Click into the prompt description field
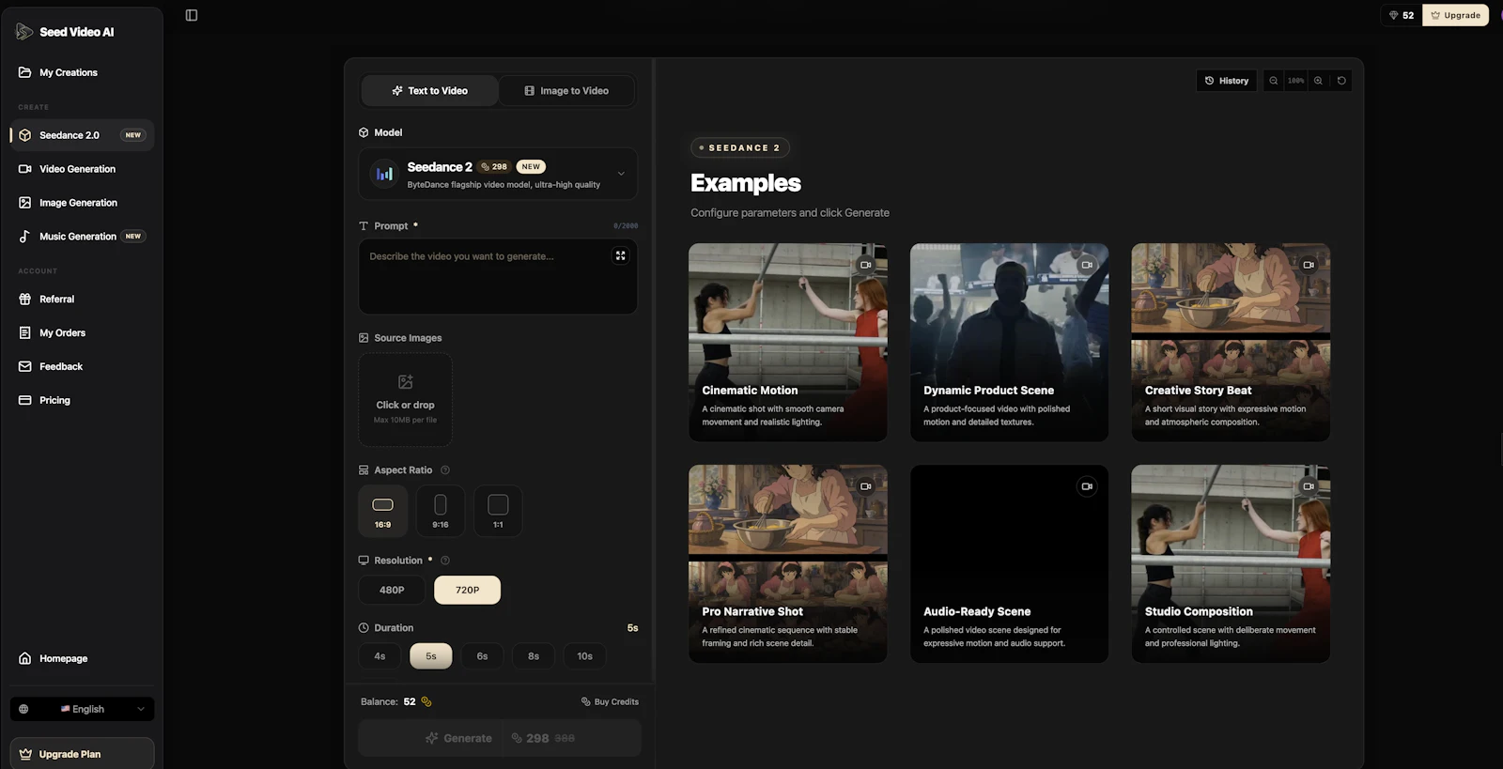Screen dimensions: 1503x769 (498, 276)
